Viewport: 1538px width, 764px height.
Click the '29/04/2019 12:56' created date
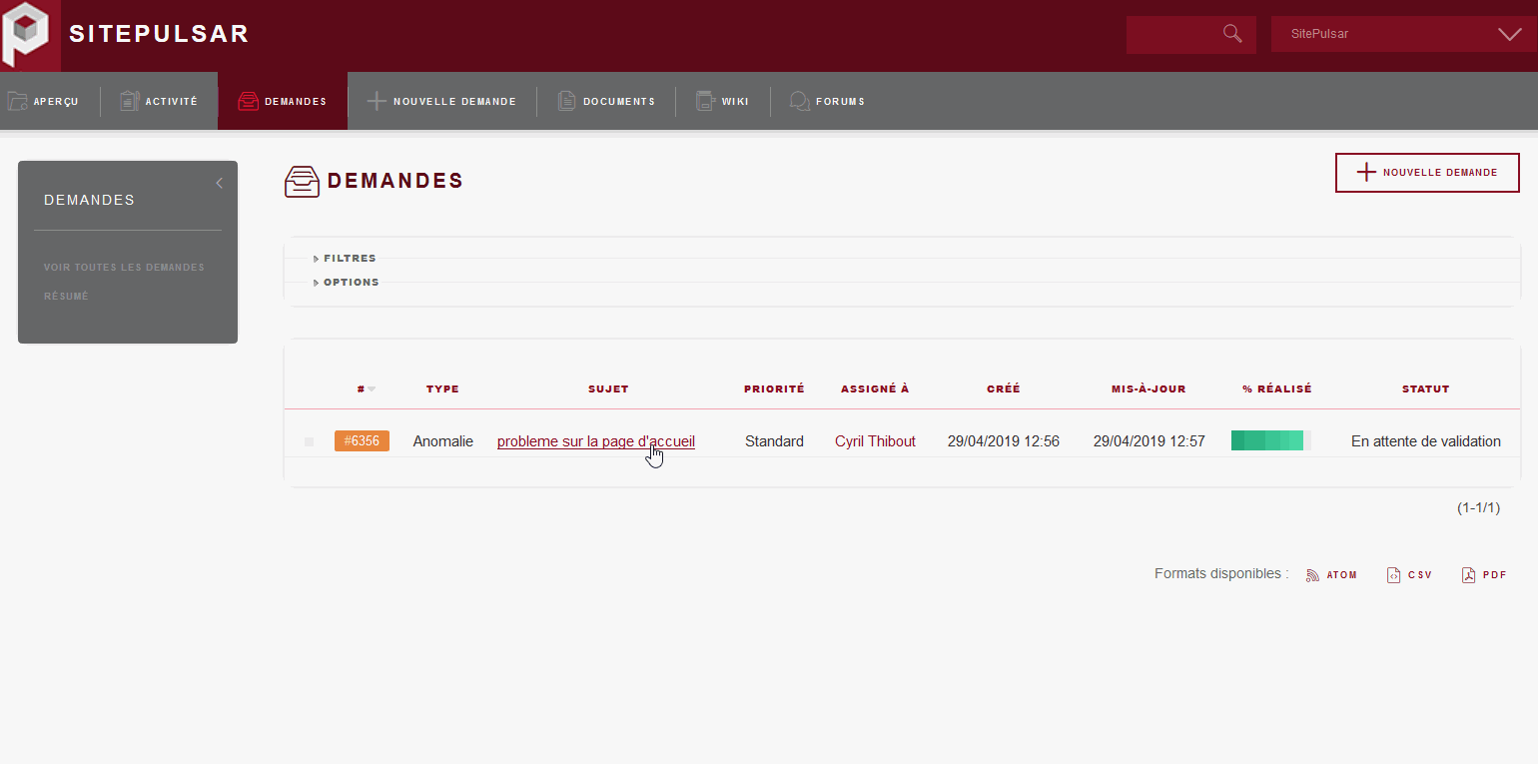point(1004,441)
